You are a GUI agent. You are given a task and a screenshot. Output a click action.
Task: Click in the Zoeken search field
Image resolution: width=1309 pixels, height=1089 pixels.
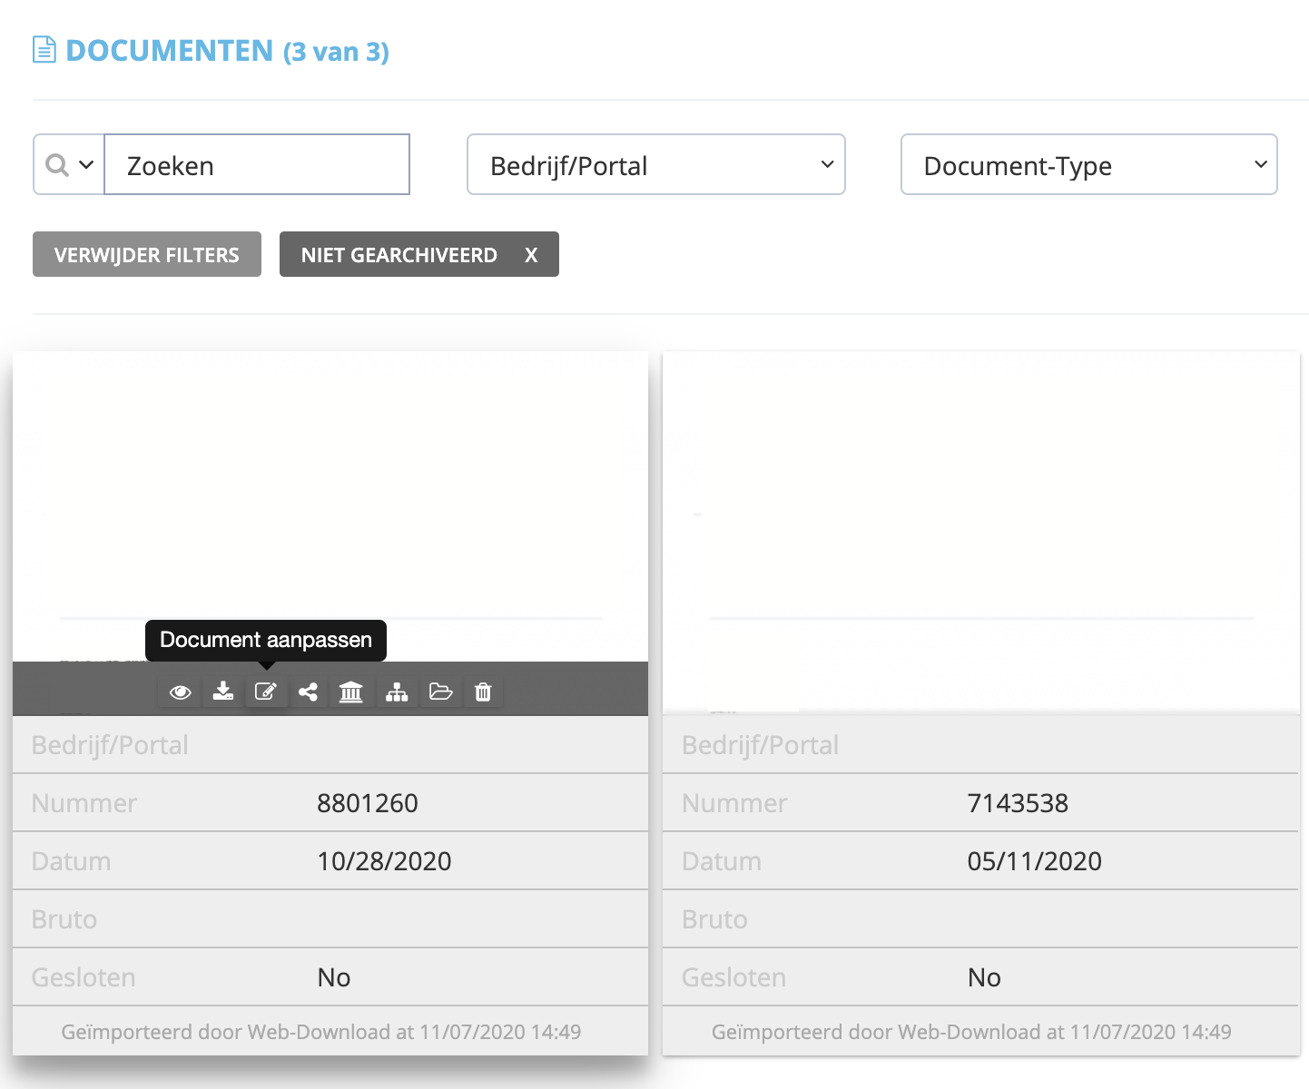(257, 164)
